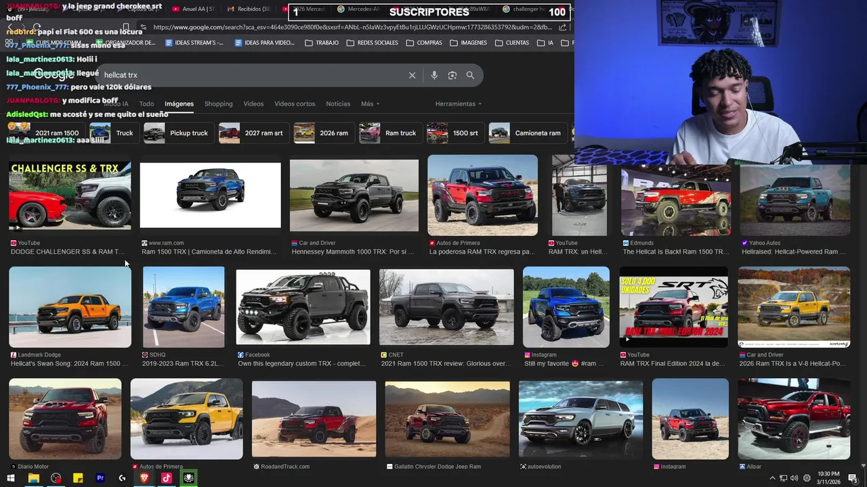The width and height of the screenshot is (867, 487).
Task: Show hidden system tray icons
Action: tap(772, 478)
